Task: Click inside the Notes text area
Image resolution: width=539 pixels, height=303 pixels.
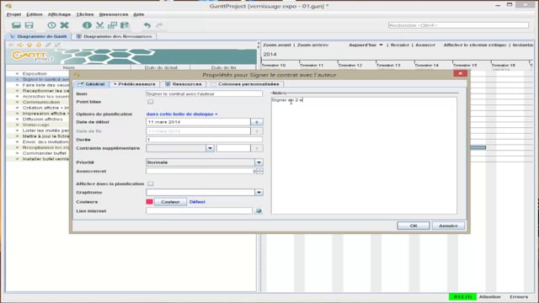Action: pyautogui.click(x=364, y=156)
